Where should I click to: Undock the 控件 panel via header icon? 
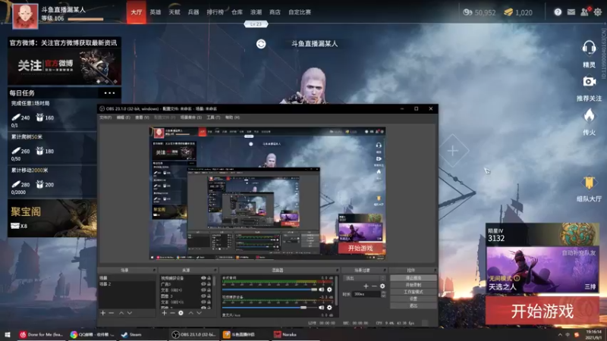pos(435,271)
